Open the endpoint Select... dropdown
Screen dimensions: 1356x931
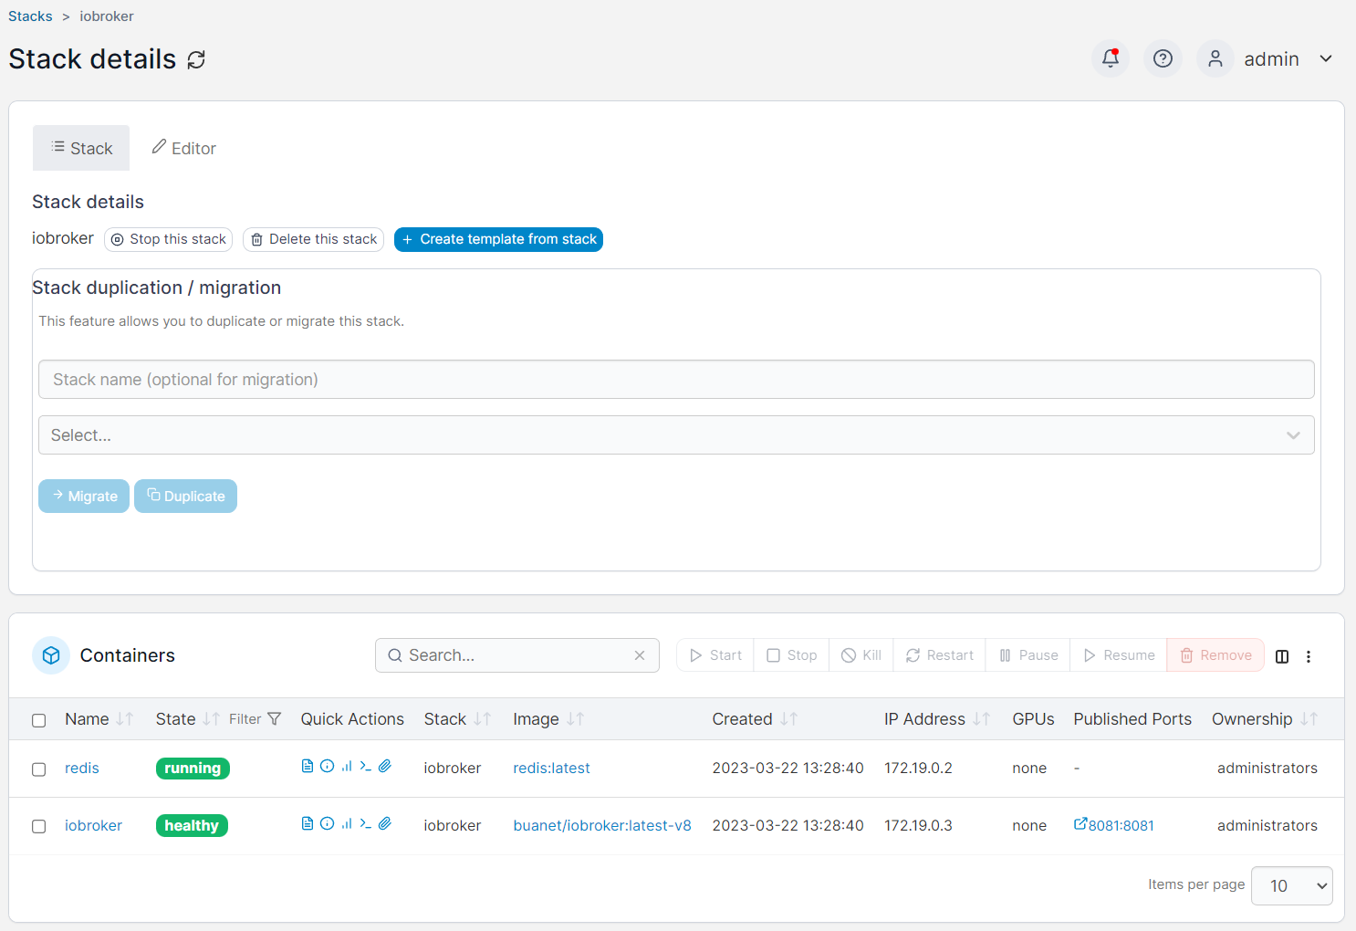pyautogui.click(x=676, y=435)
